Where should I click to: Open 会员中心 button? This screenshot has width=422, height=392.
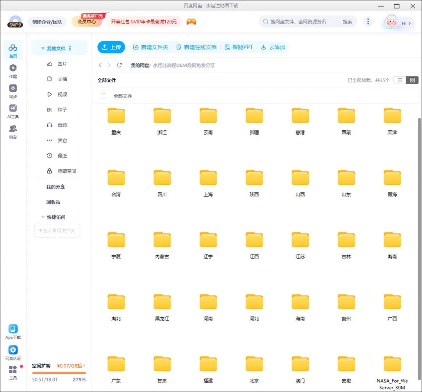[87, 22]
